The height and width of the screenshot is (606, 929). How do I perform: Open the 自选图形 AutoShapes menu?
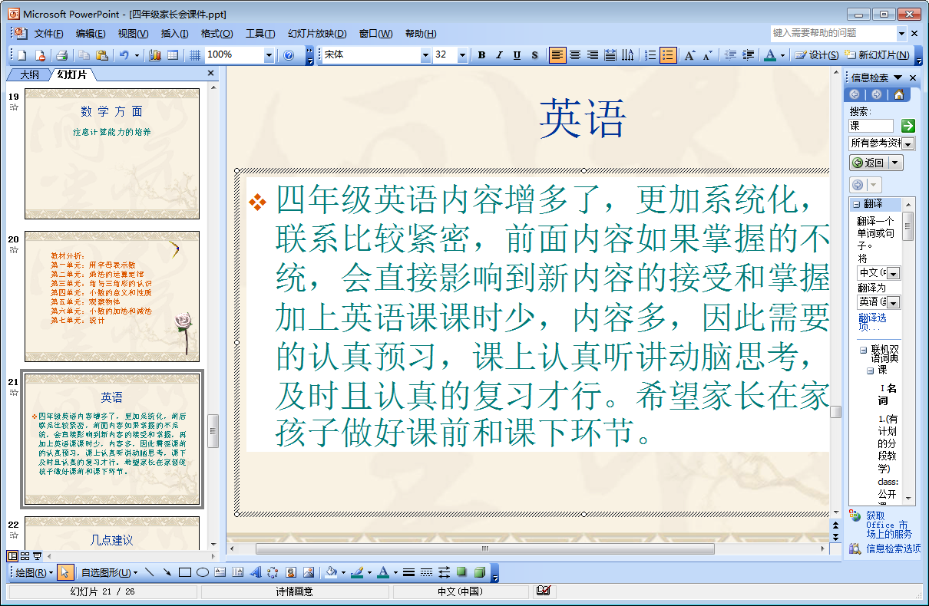pyautogui.click(x=109, y=572)
